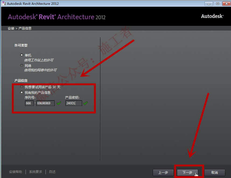Maximize the Revit installer window
The width and height of the screenshot is (231, 178).
[x=218, y=3]
